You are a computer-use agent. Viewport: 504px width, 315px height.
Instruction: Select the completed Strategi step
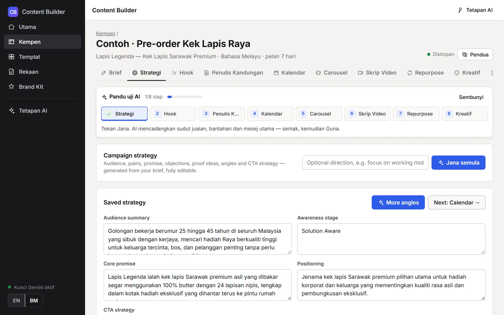click(124, 114)
